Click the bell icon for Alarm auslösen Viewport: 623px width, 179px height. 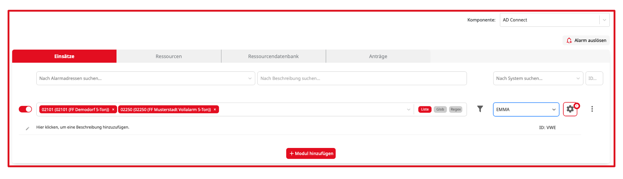point(569,40)
